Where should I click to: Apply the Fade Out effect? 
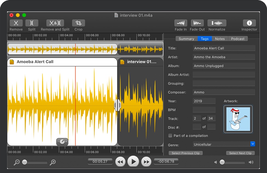pyautogui.click(x=197, y=23)
